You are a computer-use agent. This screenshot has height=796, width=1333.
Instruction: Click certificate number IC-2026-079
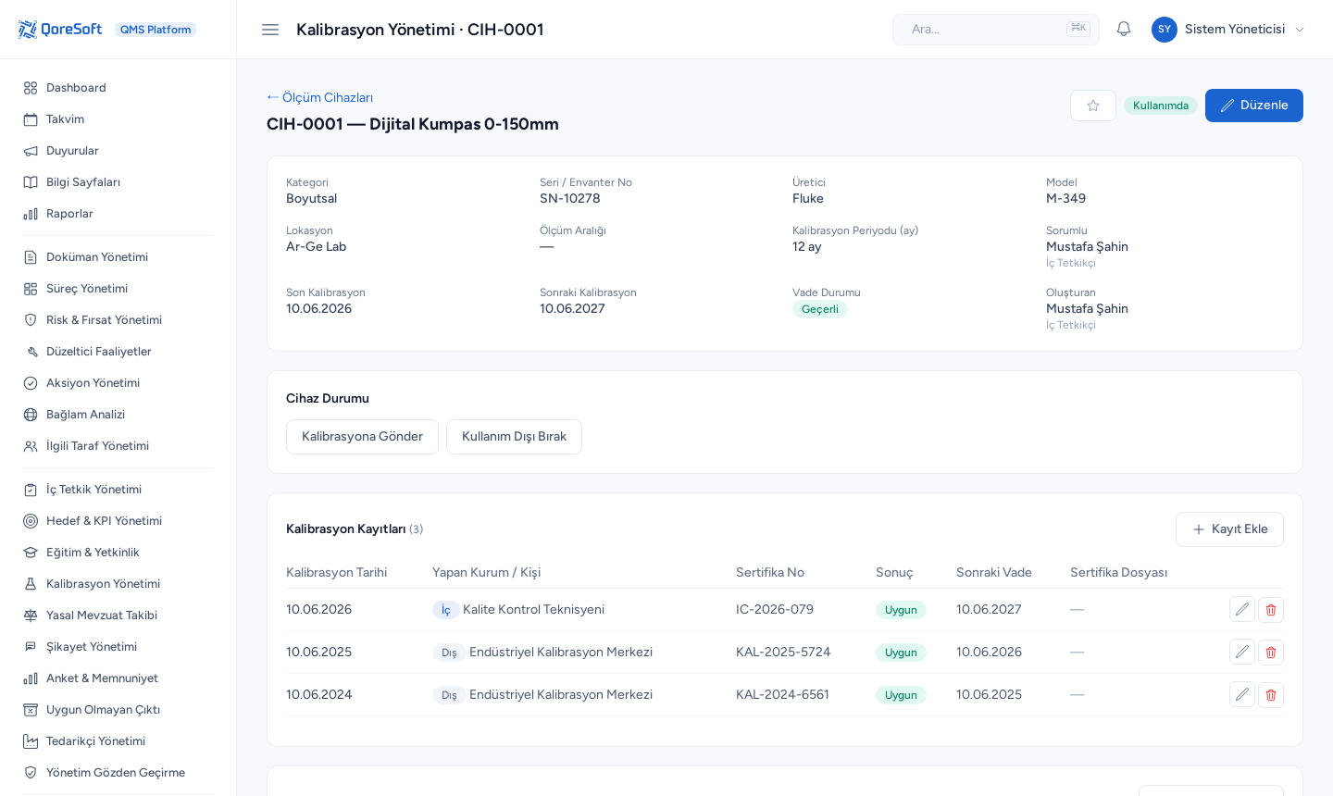pyautogui.click(x=775, y=610)
